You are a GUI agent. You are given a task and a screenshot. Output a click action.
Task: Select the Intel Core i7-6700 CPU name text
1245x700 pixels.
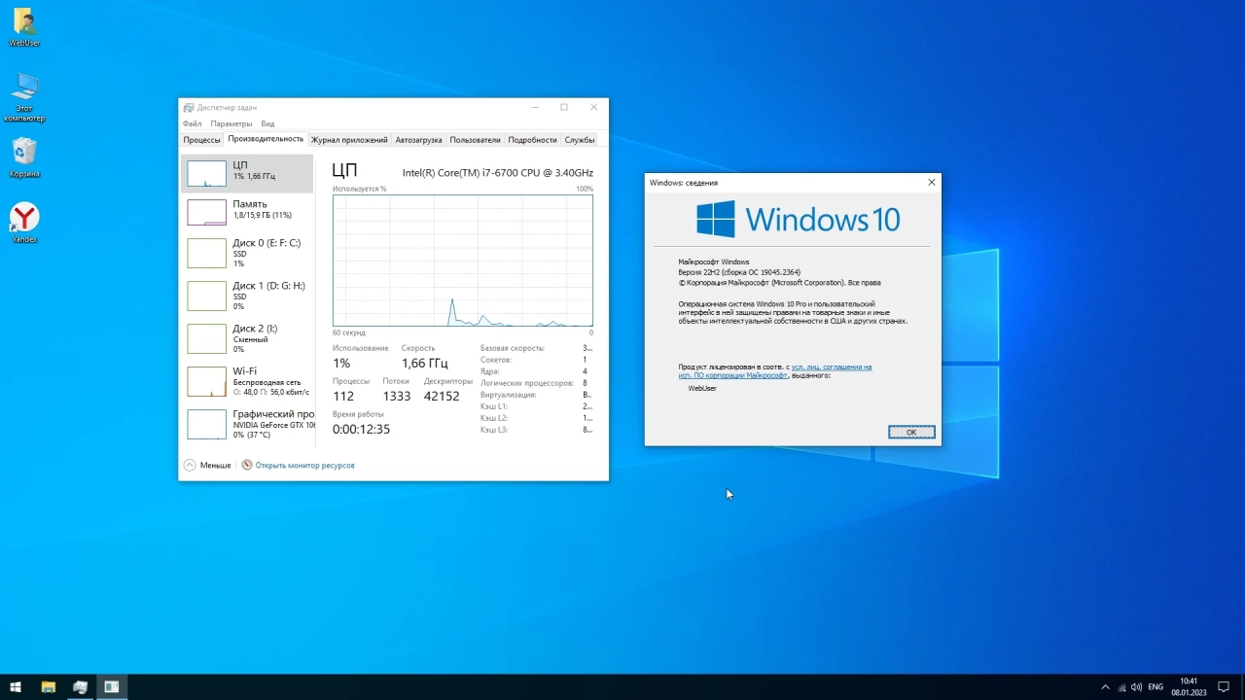(498, 172)
